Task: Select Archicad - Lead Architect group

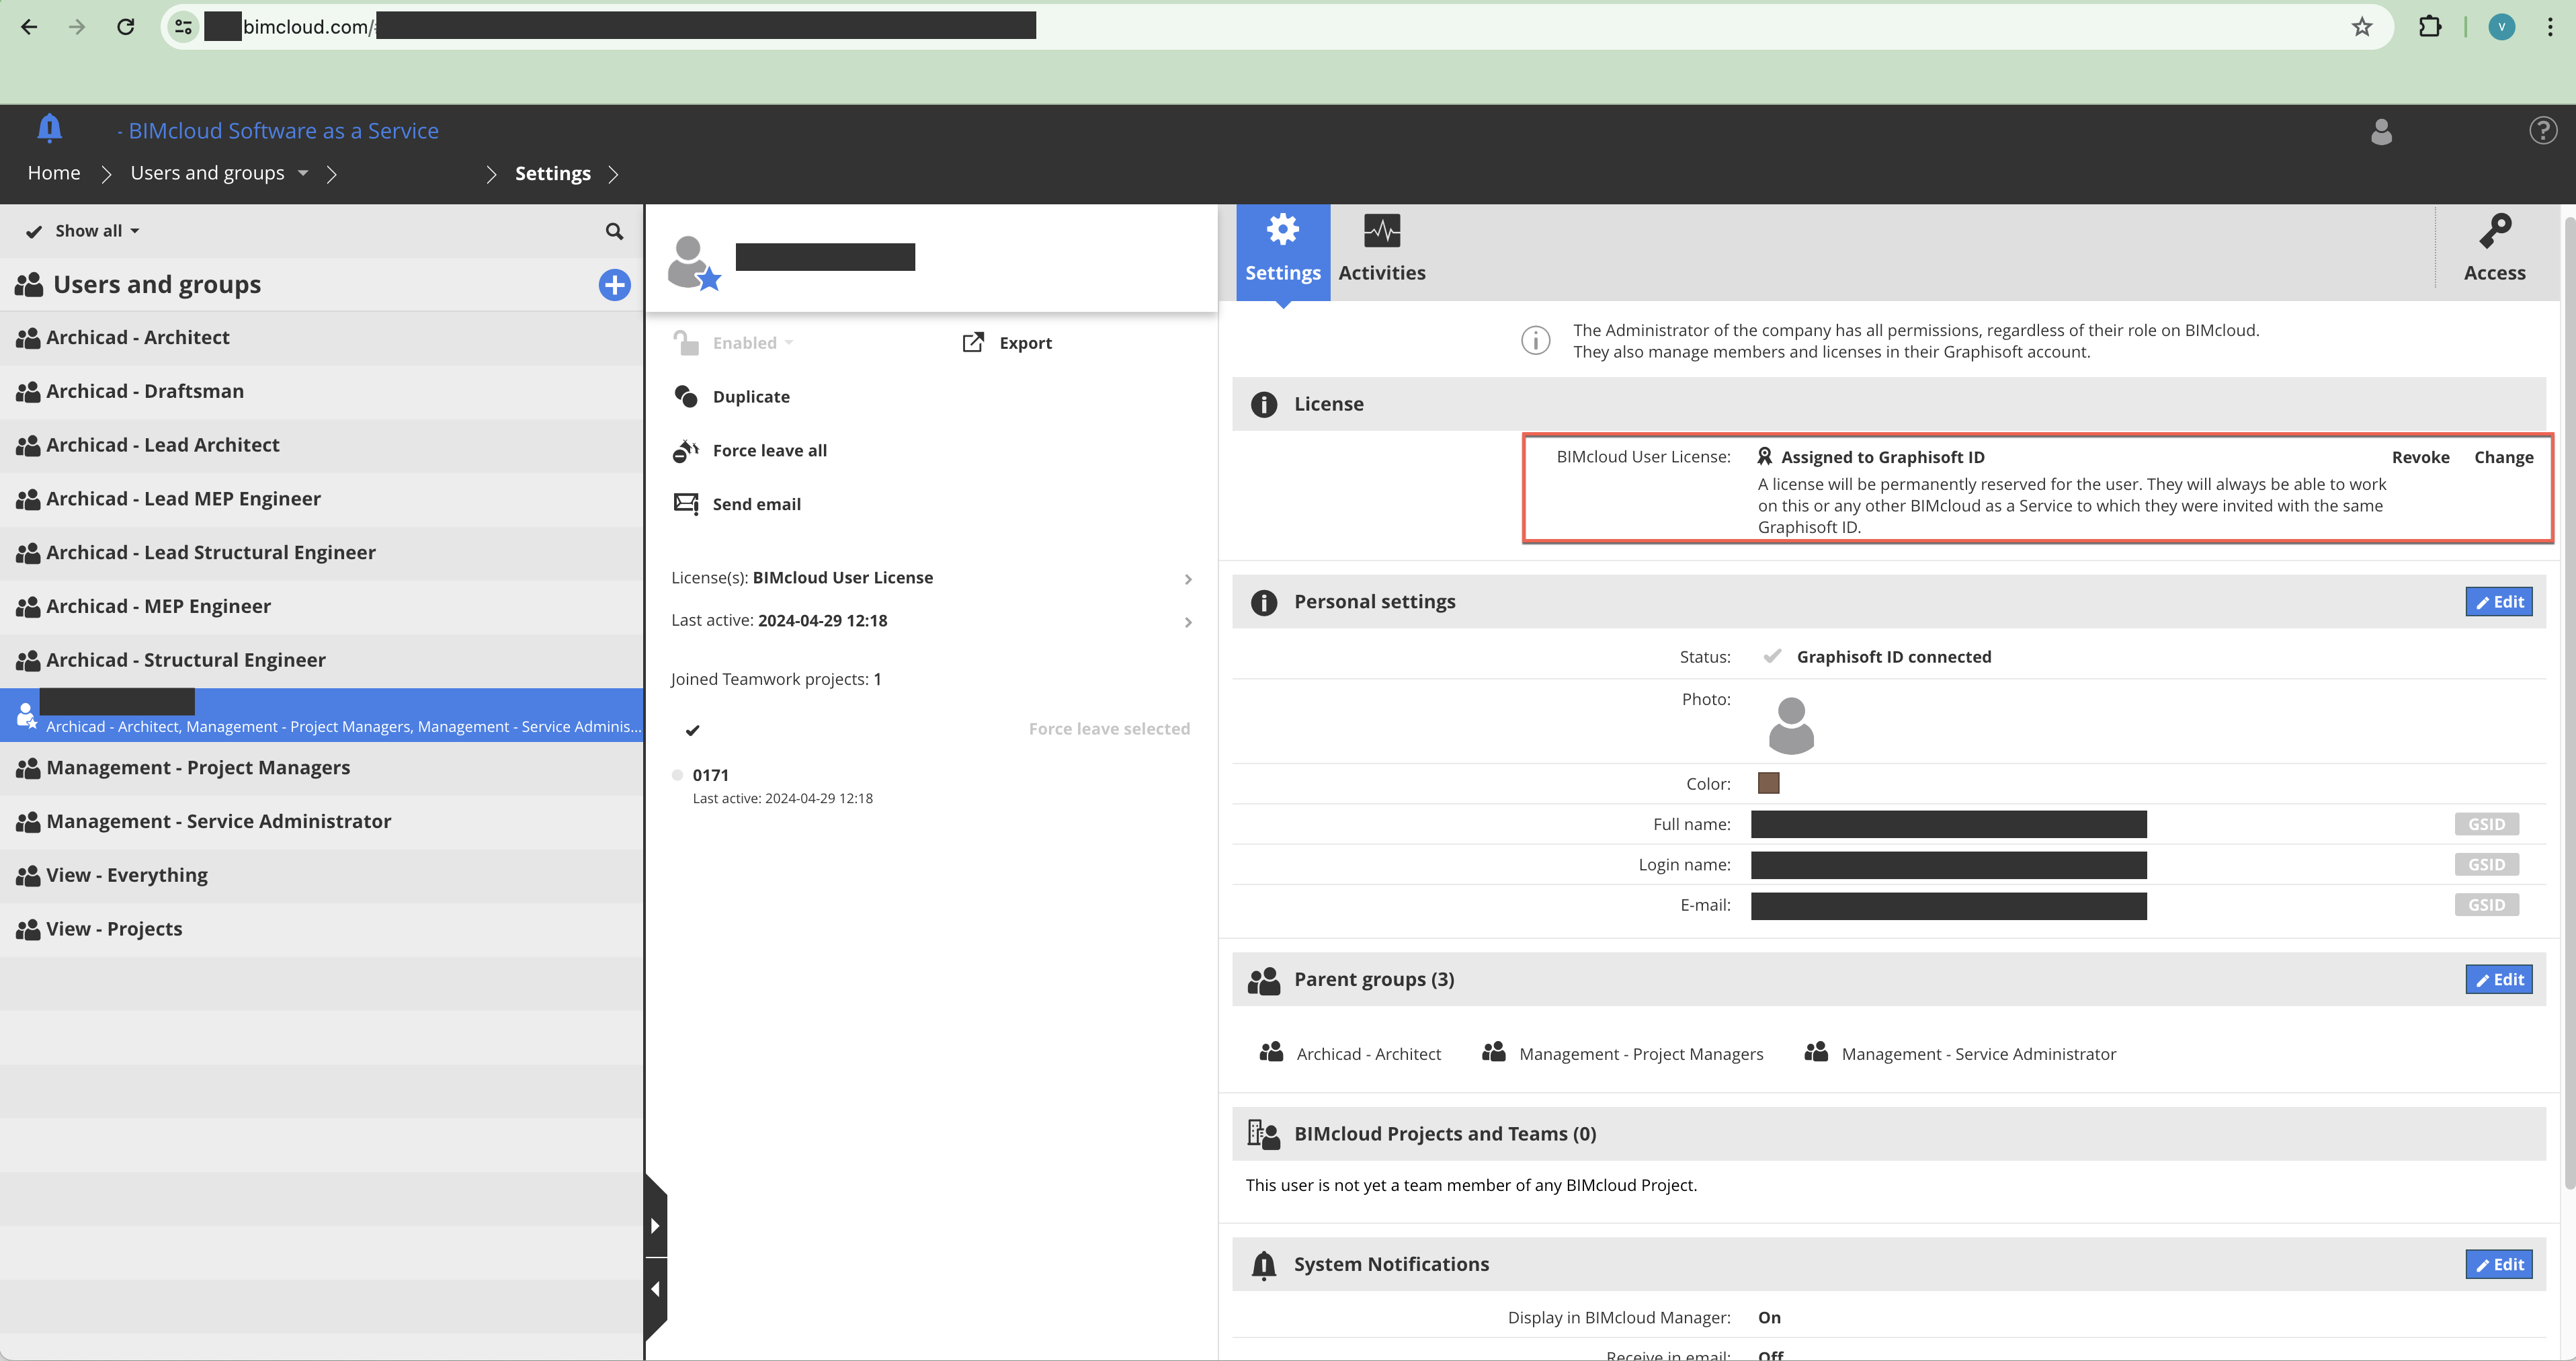Action: [321, 446]
